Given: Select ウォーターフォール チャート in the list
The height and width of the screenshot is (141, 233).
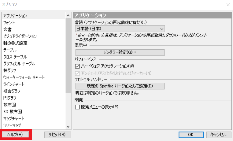Looking at the screenshot, I should click(34, 77).
